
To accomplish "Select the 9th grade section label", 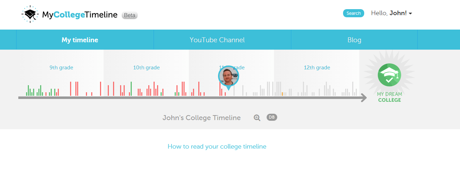I will pyautogui.click(x=61, y=68).
